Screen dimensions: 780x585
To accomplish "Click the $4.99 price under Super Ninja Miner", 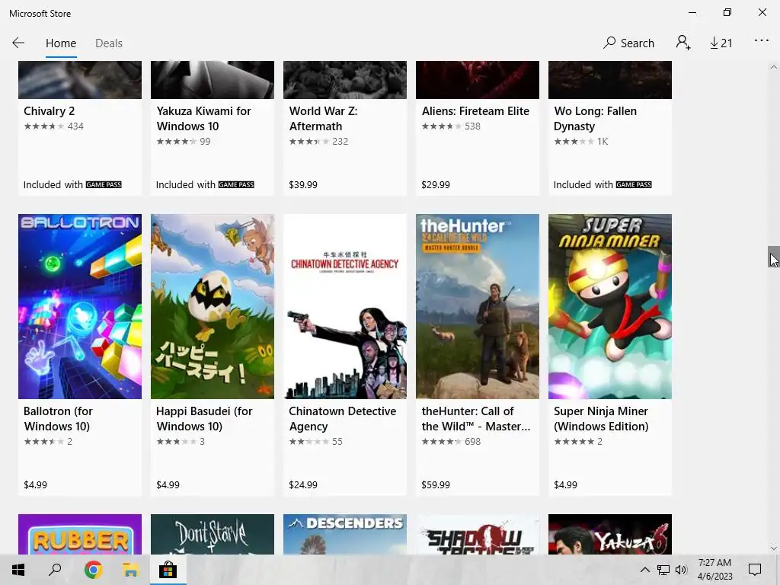I will coord(566,484).
